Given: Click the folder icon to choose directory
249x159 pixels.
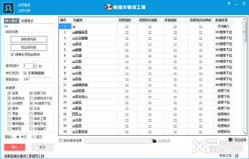Looking at the screenshot, I should coord(154,141).
